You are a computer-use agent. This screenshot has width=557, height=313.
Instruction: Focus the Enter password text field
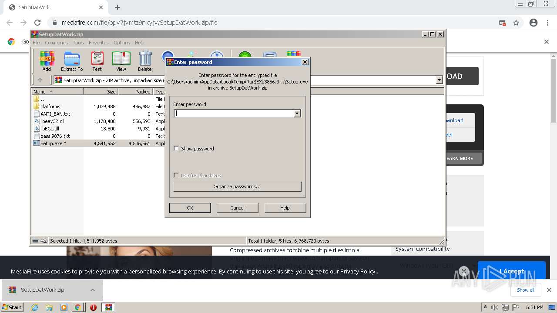pyautogui.click(x=234, y=113)
